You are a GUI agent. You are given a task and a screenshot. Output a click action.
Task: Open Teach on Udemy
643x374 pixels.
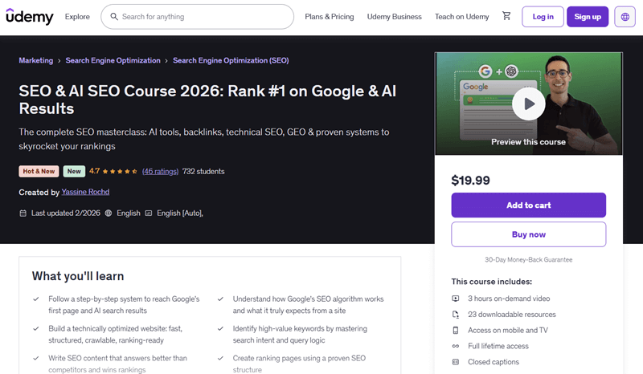pos(461,17)
